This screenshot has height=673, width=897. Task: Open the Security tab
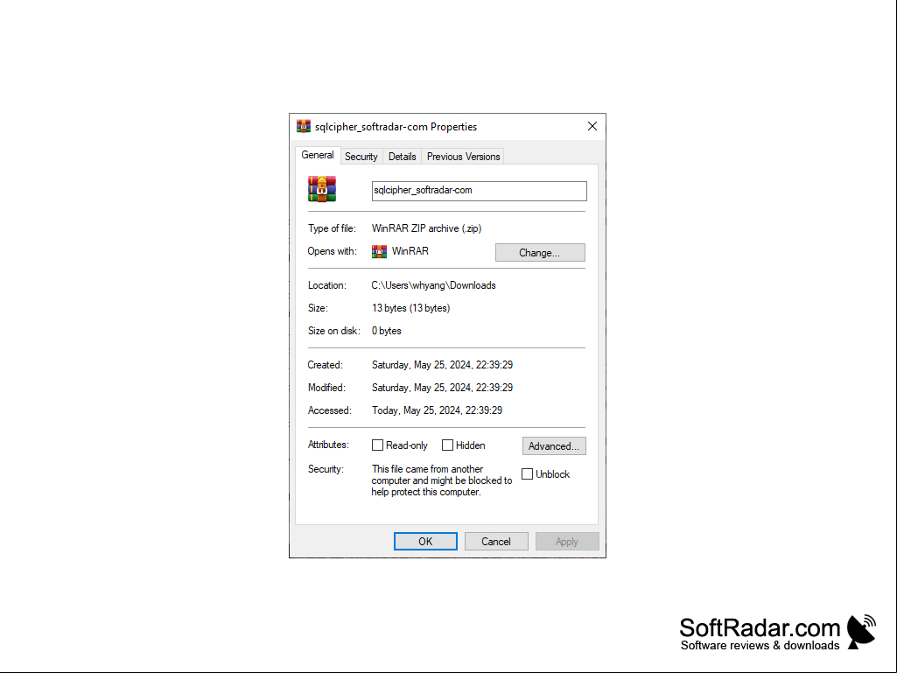361,157
